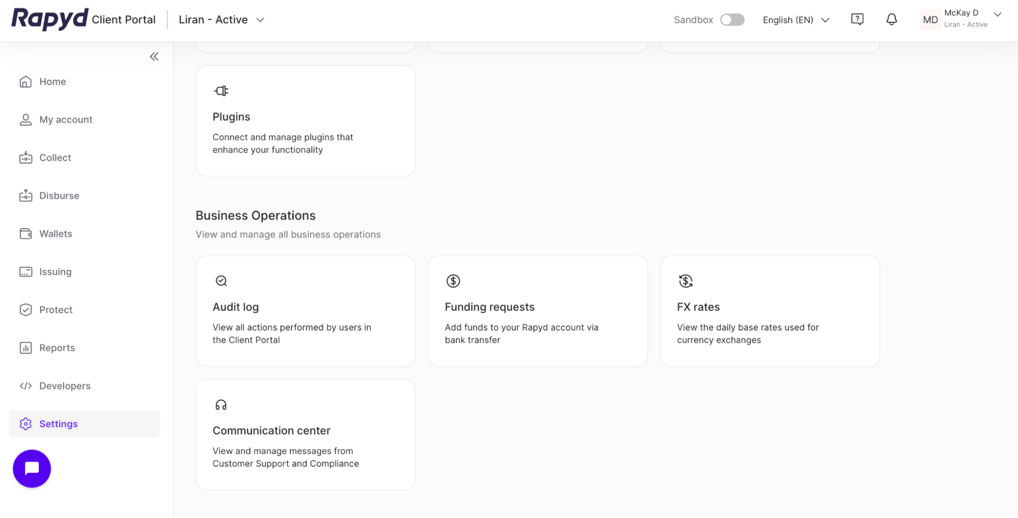Open the Funding requests card

tap(537, 311)
